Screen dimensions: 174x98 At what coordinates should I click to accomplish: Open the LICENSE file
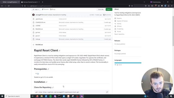click(38, 26)
